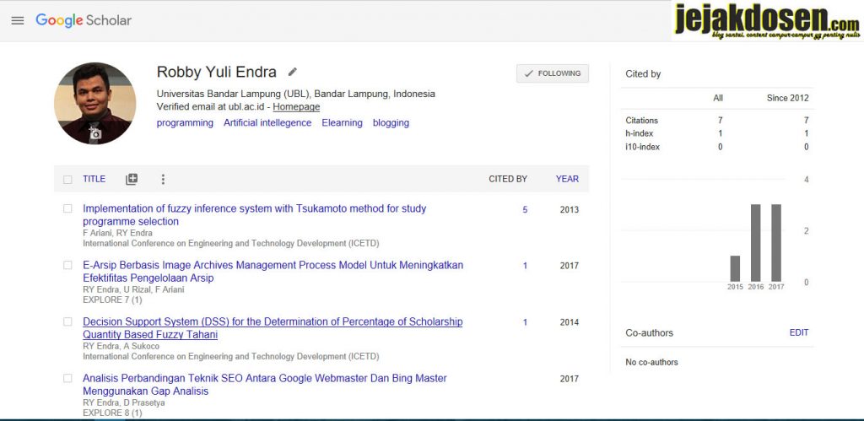
Task: Sort articles by the TITLE header
Action: coord(94,179)
